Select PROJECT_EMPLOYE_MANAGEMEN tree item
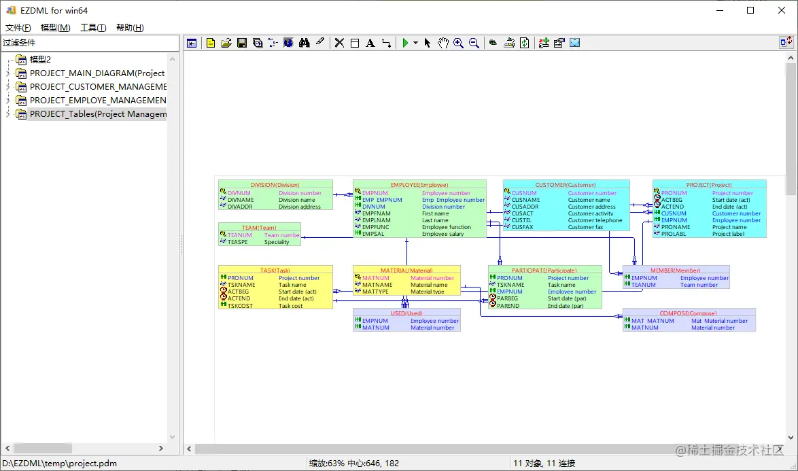This screenshot has height=471, width=798. 99,101
